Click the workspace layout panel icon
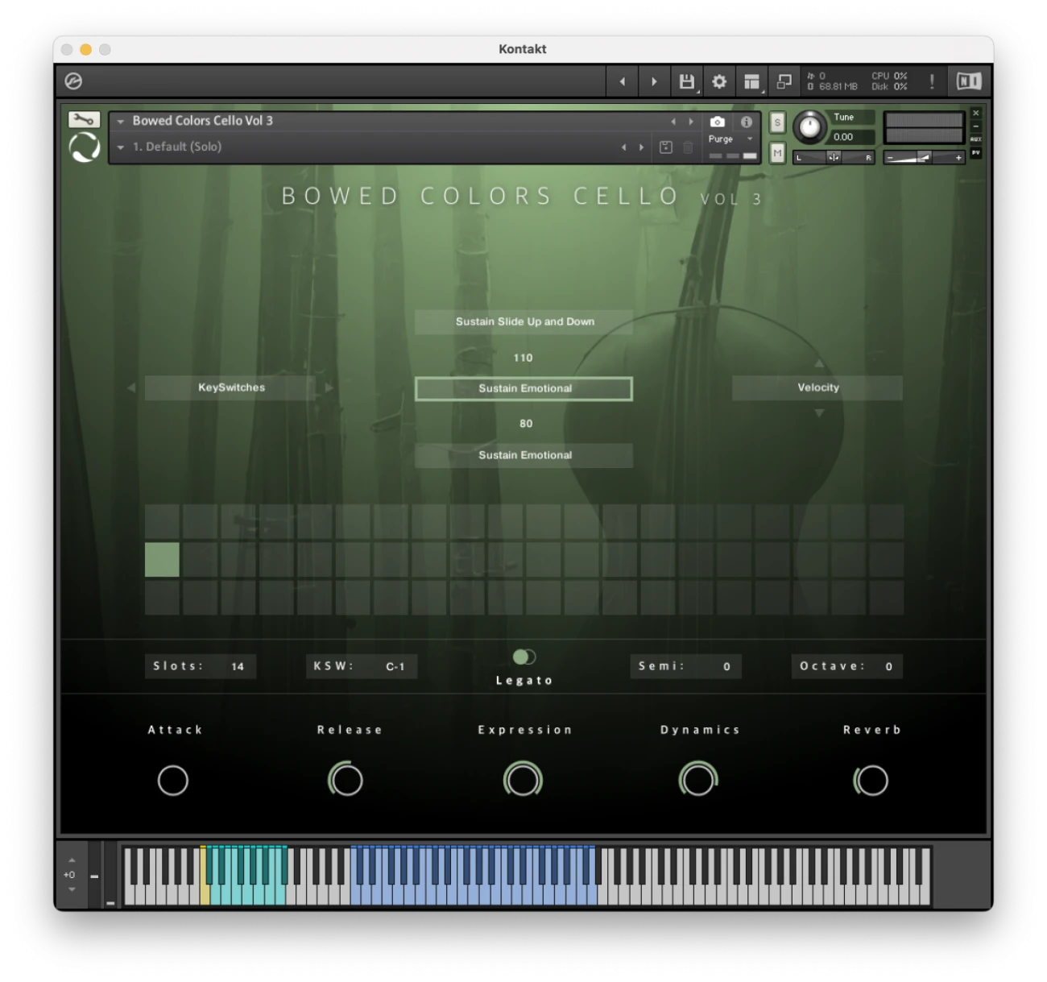The height and width of the screenshot is (982, 1047). [x=751, y=81]
